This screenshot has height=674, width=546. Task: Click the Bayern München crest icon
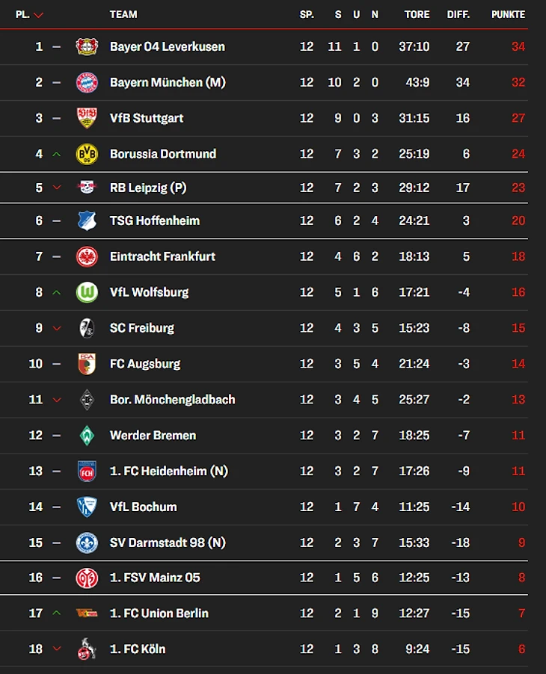coord(88,82)
